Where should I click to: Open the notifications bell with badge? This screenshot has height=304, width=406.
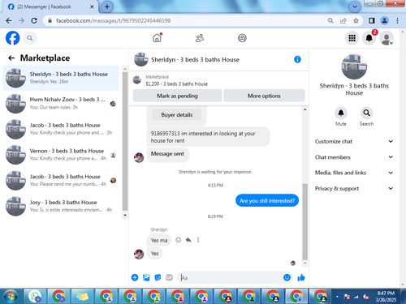(x=369, y=38)
